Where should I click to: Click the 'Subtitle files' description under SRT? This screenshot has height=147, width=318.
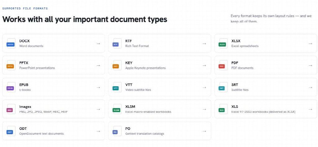[240, 90]
